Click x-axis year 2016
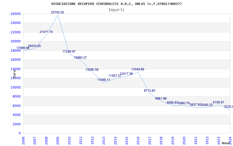 [x=138, y=140]
